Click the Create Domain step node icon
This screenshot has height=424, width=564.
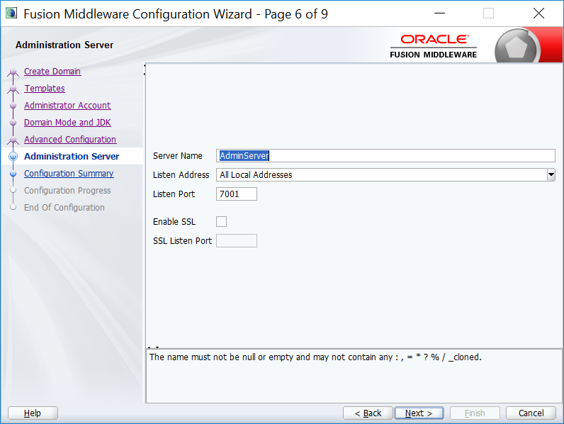[13, 72]
